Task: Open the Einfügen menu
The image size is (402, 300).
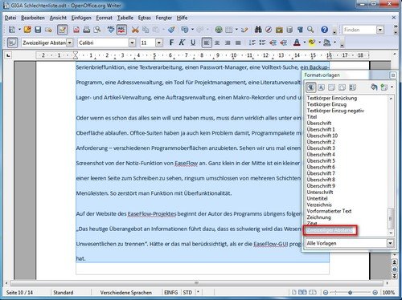Action: coord(81,18)
